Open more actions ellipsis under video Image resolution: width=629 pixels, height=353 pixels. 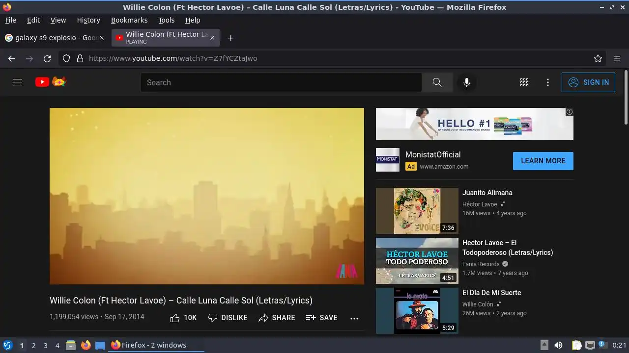click(354, 318)
